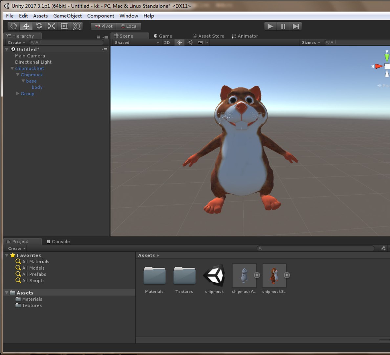This screenshot has height=355, width=390.
Task: Click the Scene view search field
Action: click(357, 42)
